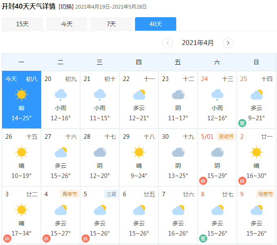Image resolution: width=277 pixels, height=245 pixels.
Task: Click light rain icon on day 24
Action: point(217,95)
